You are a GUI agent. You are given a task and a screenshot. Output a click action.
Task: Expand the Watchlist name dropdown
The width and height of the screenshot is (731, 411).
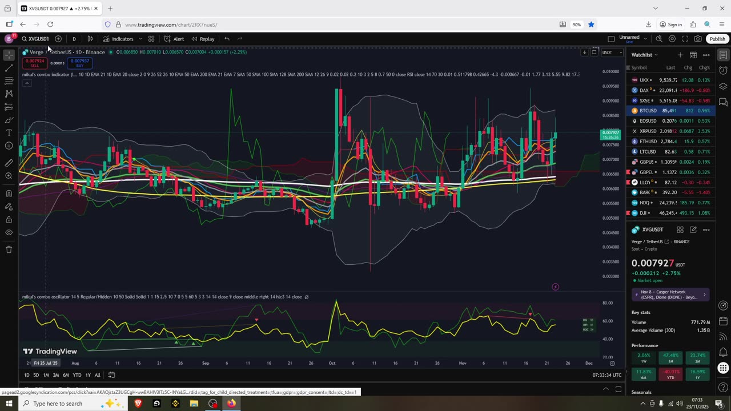tap(644, 55)
